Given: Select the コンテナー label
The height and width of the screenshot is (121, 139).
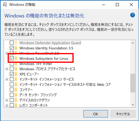Looking at the screenshot, I should pyautogui.click(x=26, y=90).
